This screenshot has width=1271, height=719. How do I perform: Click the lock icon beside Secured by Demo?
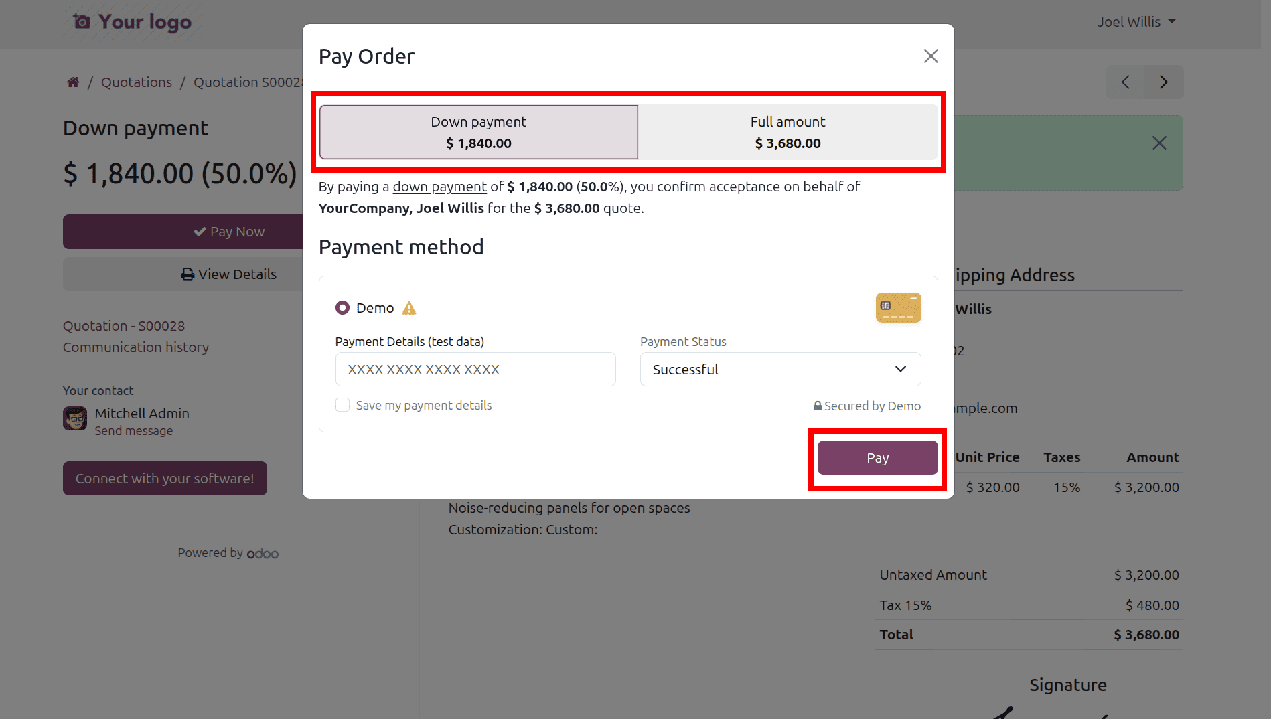(818, 406)
